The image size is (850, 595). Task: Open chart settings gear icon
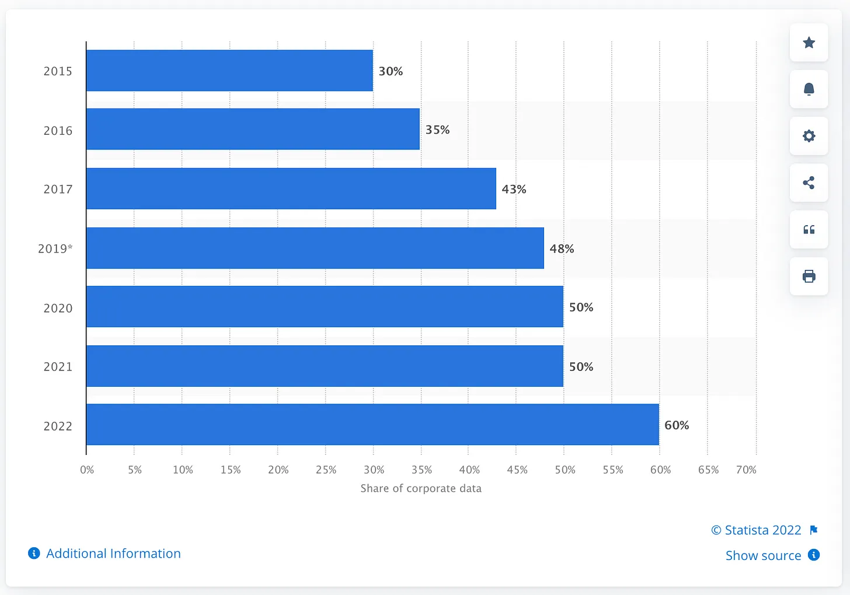(809, 136)
